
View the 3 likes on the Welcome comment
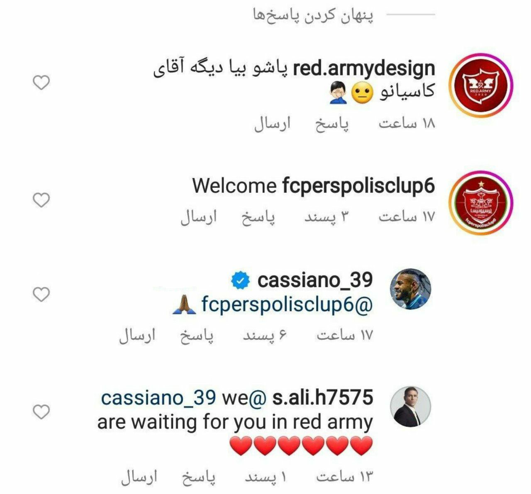(x=327, y=217)
